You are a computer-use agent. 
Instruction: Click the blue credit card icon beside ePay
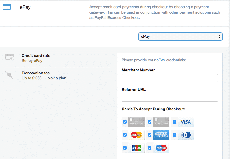7,7
